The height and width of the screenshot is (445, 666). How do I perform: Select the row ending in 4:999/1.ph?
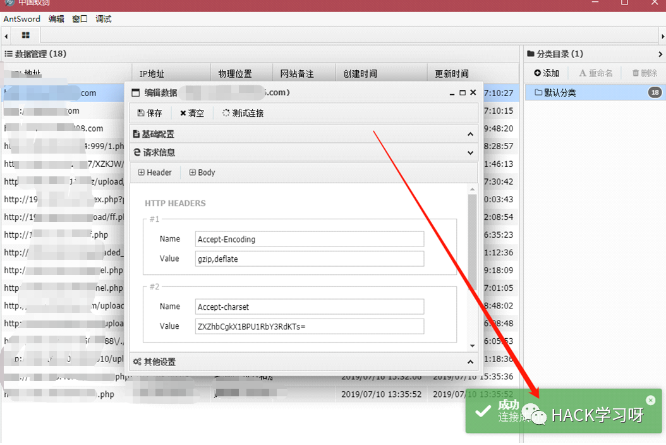[64, 146]
